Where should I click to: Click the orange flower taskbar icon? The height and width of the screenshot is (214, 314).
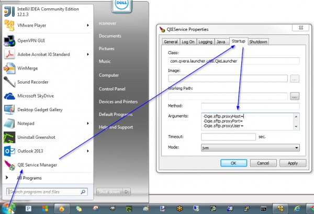(x=180, y=209)
